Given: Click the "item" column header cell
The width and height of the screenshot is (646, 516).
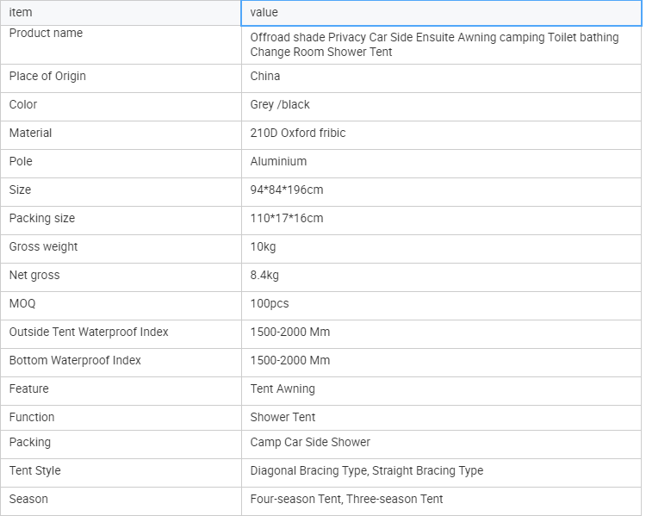Looking at the screenshot, I should [121, 13].
